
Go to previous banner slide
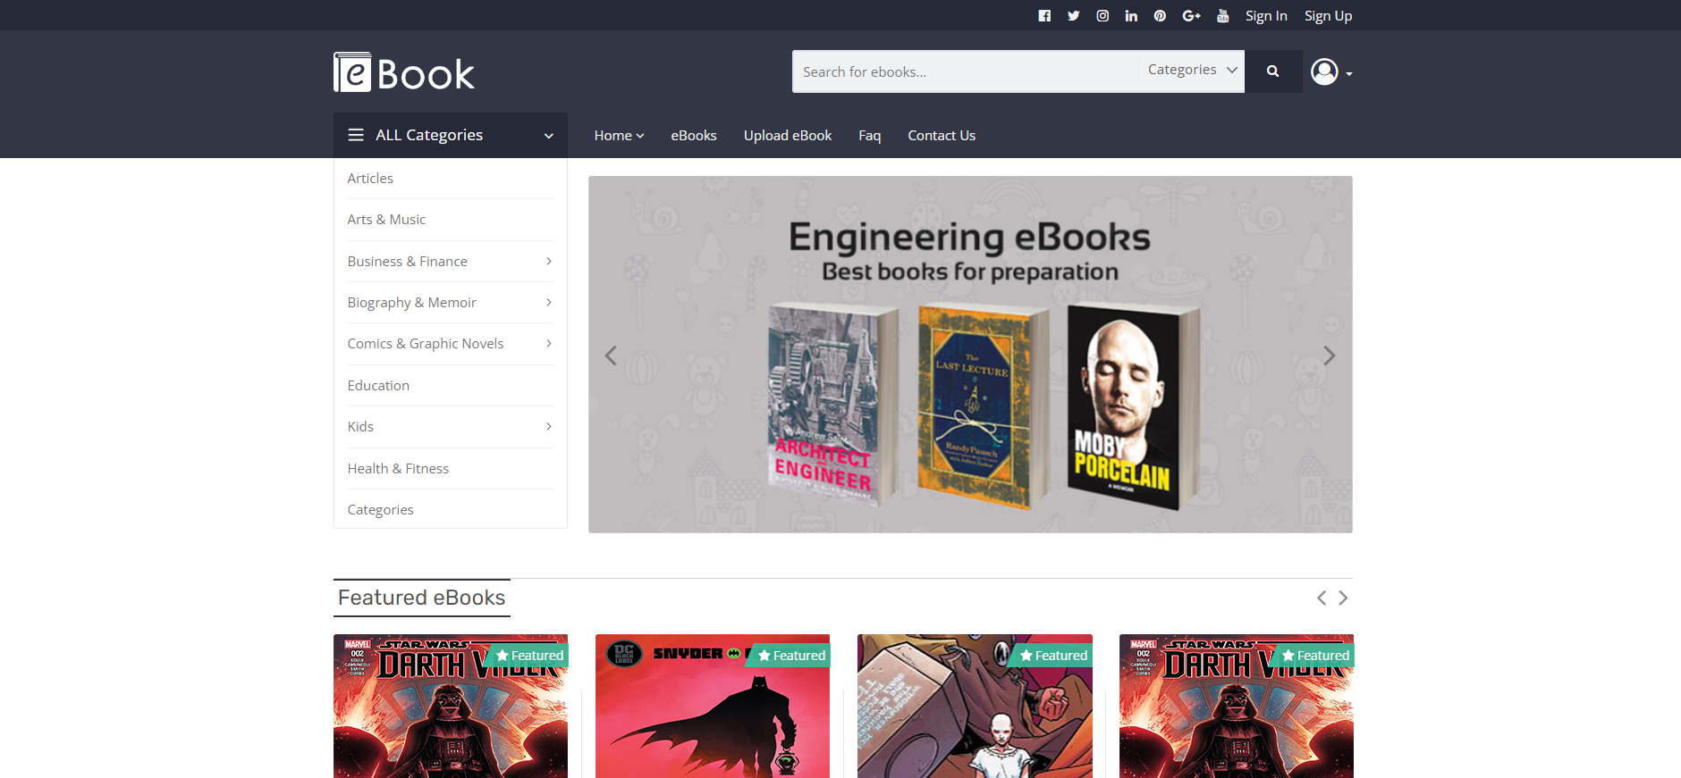click(611, 356)
